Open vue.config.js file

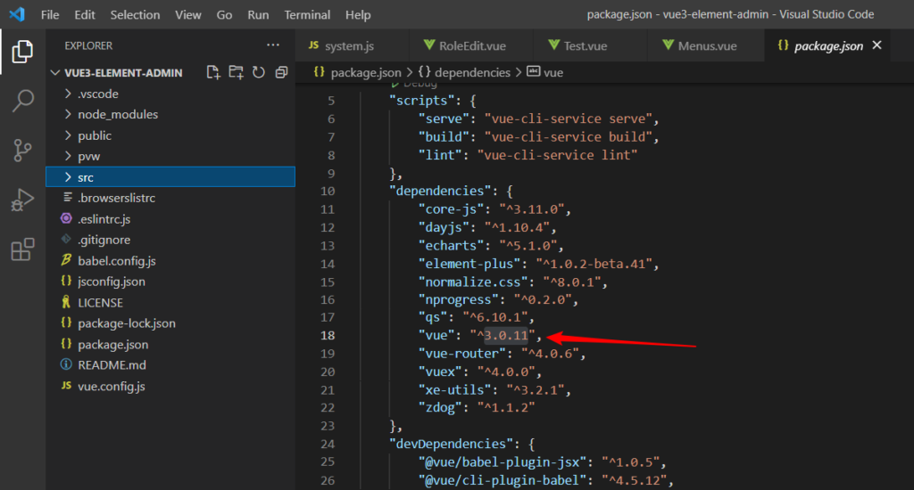click(x=170, y=387)
